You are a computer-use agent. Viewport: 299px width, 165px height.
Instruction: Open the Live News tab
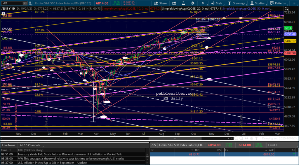9,145
